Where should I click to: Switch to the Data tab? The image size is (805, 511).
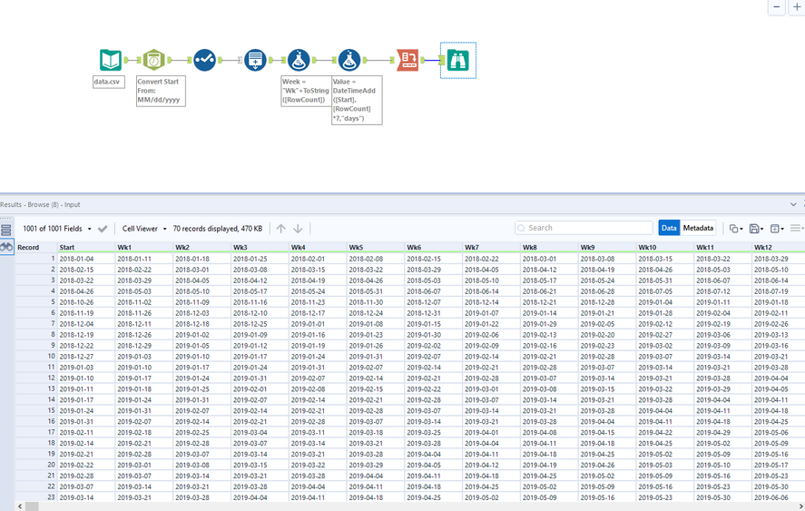[x=669, y=228]
